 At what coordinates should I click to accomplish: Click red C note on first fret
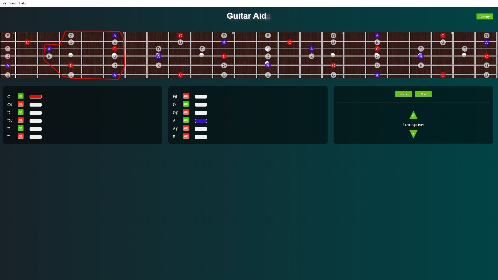pyautogui.click(x=27, y=42)
